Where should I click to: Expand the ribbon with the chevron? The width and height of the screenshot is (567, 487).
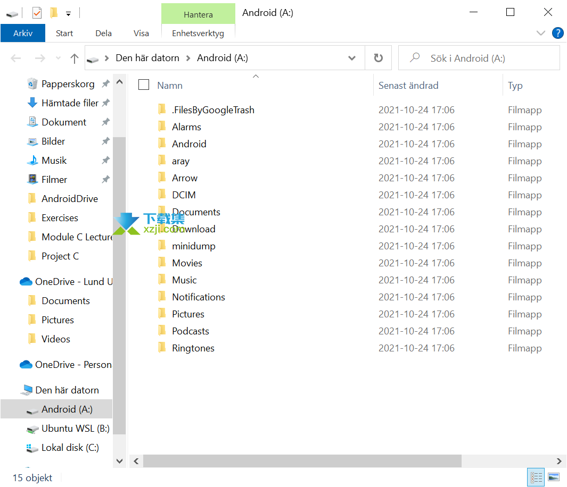click(x=541, y=33)
